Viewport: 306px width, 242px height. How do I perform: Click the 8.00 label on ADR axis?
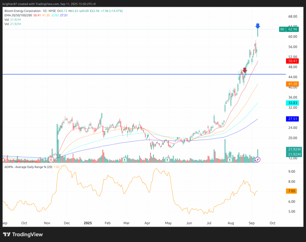(x=292, y=182)
